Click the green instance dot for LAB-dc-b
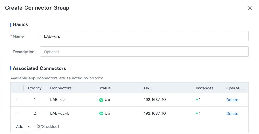The image size is (259, 134). [x=197, y=113]
